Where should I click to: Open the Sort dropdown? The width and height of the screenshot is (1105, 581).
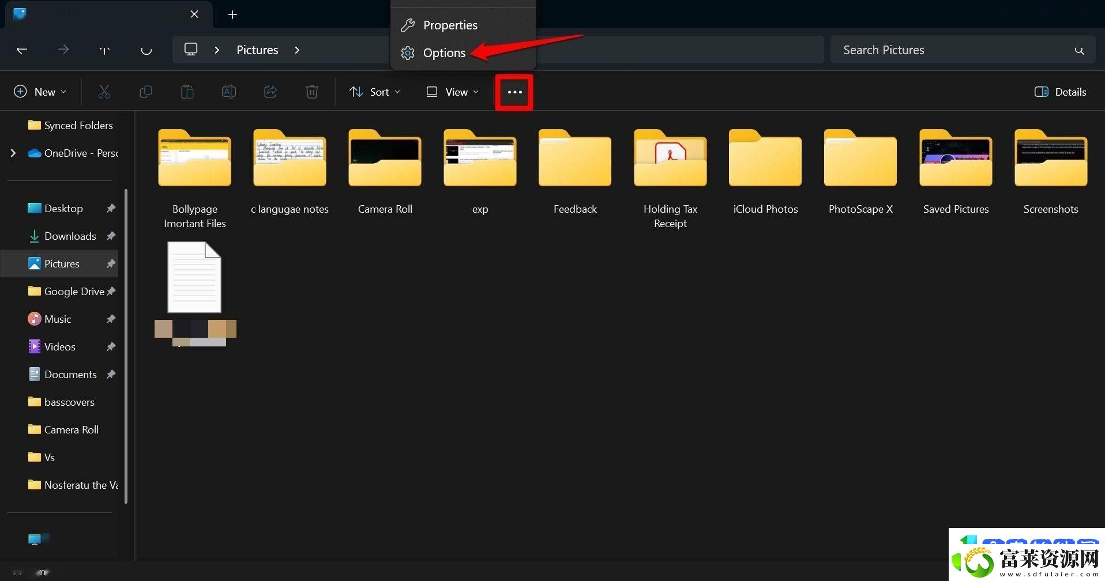(375, 92)
